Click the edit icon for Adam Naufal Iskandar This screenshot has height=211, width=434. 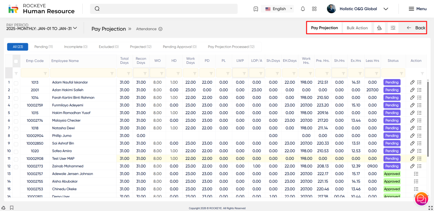(412, 82)
